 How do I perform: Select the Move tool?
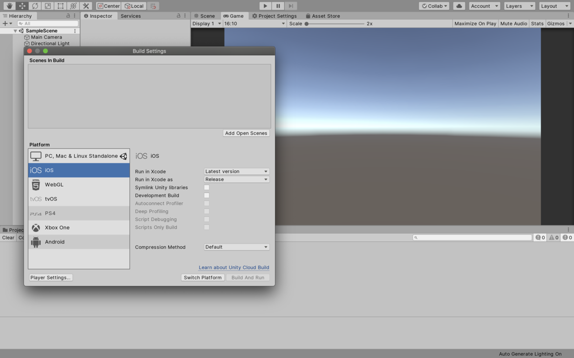coord(22,6)
